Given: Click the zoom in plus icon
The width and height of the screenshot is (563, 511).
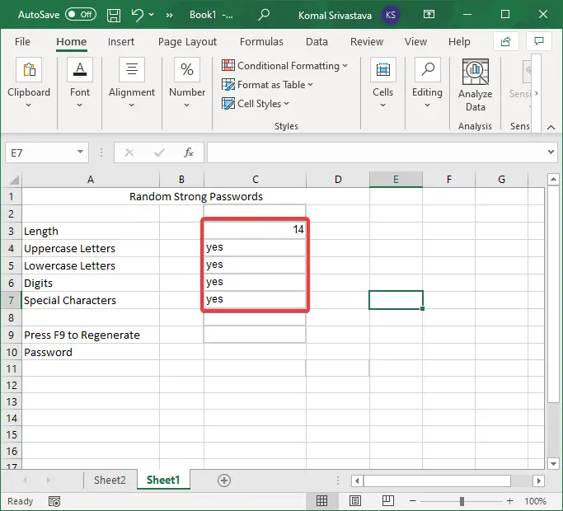Looking at the screenshot, I should [510, 501].
